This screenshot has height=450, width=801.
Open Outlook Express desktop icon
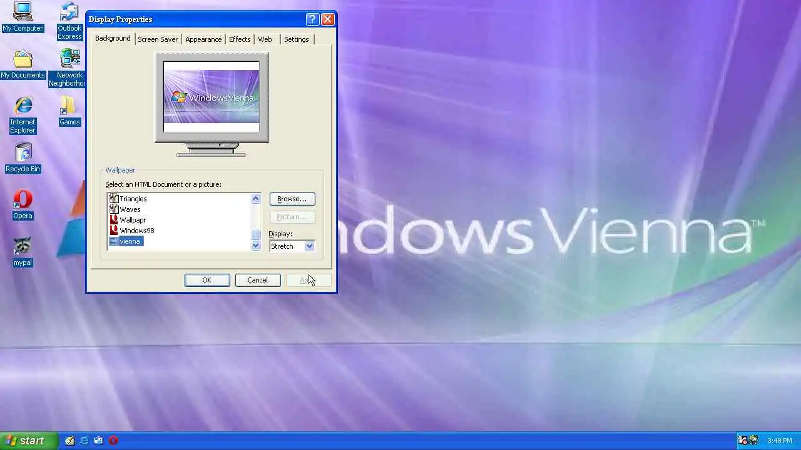[x=69, y=21]
